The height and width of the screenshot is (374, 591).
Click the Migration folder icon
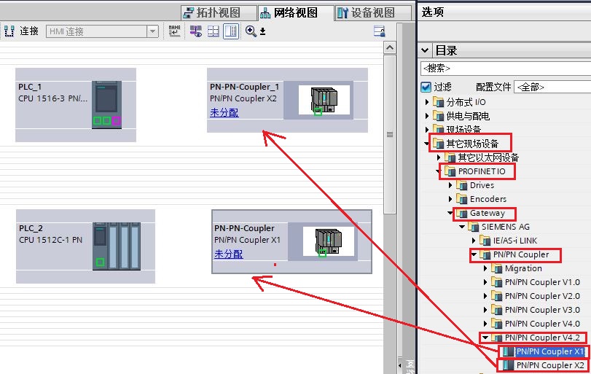click(x=497, y=268)
